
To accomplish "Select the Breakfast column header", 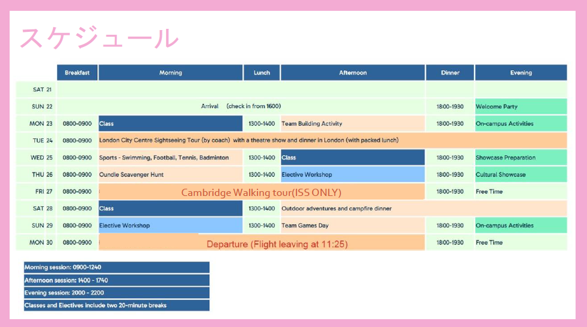I will pyautogui.click(x=77, y=73).
